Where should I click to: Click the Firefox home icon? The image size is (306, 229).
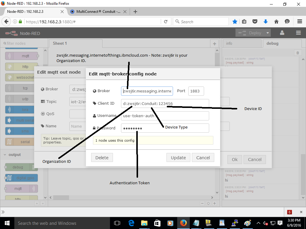point(276,21)
